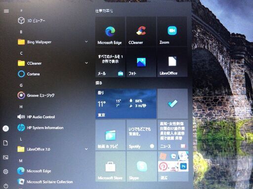Open the Bing Wallpaper folder
253x189 pixels.
(53, 42)
